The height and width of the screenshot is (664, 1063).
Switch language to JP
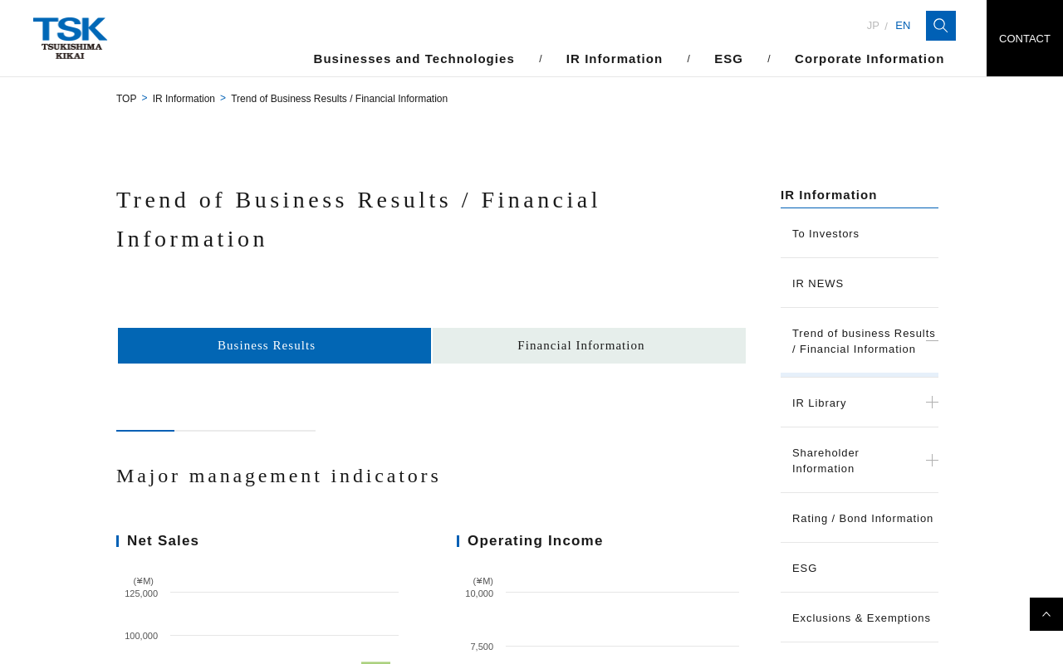pos(873,26)
